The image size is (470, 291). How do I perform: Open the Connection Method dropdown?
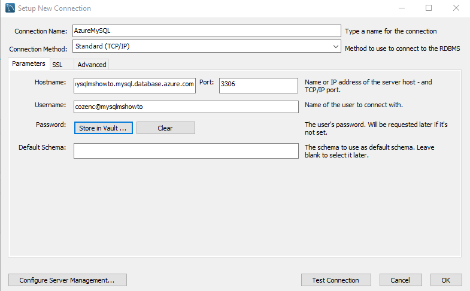(207, 46)
